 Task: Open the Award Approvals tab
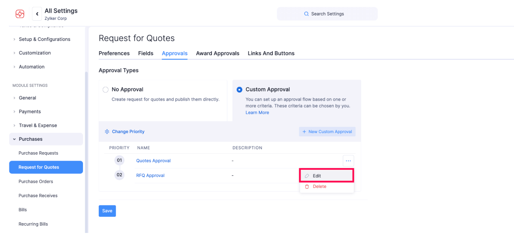point(218,53)
